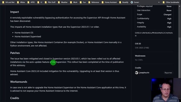Open the LE bookmarks folder
The image size is (181, 102).
coord(40,2)
